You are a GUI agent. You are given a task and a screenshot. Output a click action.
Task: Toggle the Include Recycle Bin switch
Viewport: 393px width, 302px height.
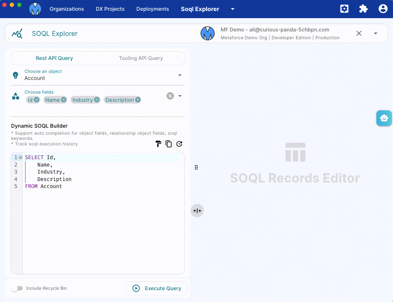[17, 288]
